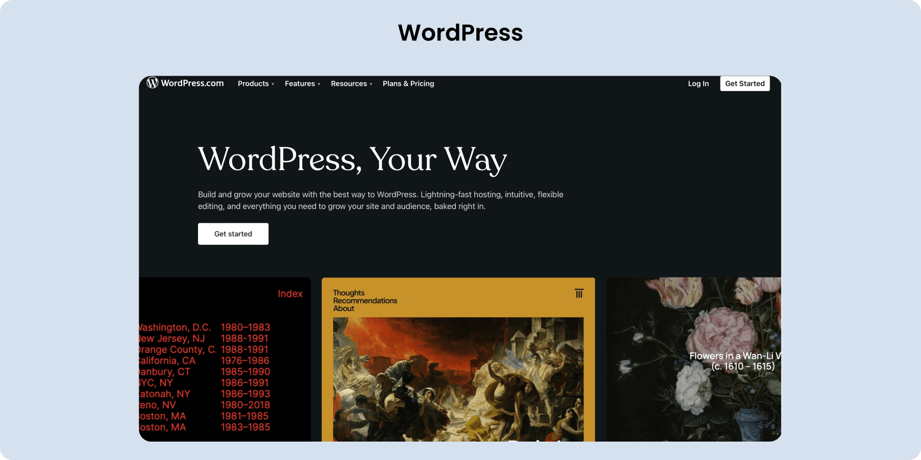Click the Boston, MA 1983–1985 row
The image size is (921, 460).
[x=205, y=427]
